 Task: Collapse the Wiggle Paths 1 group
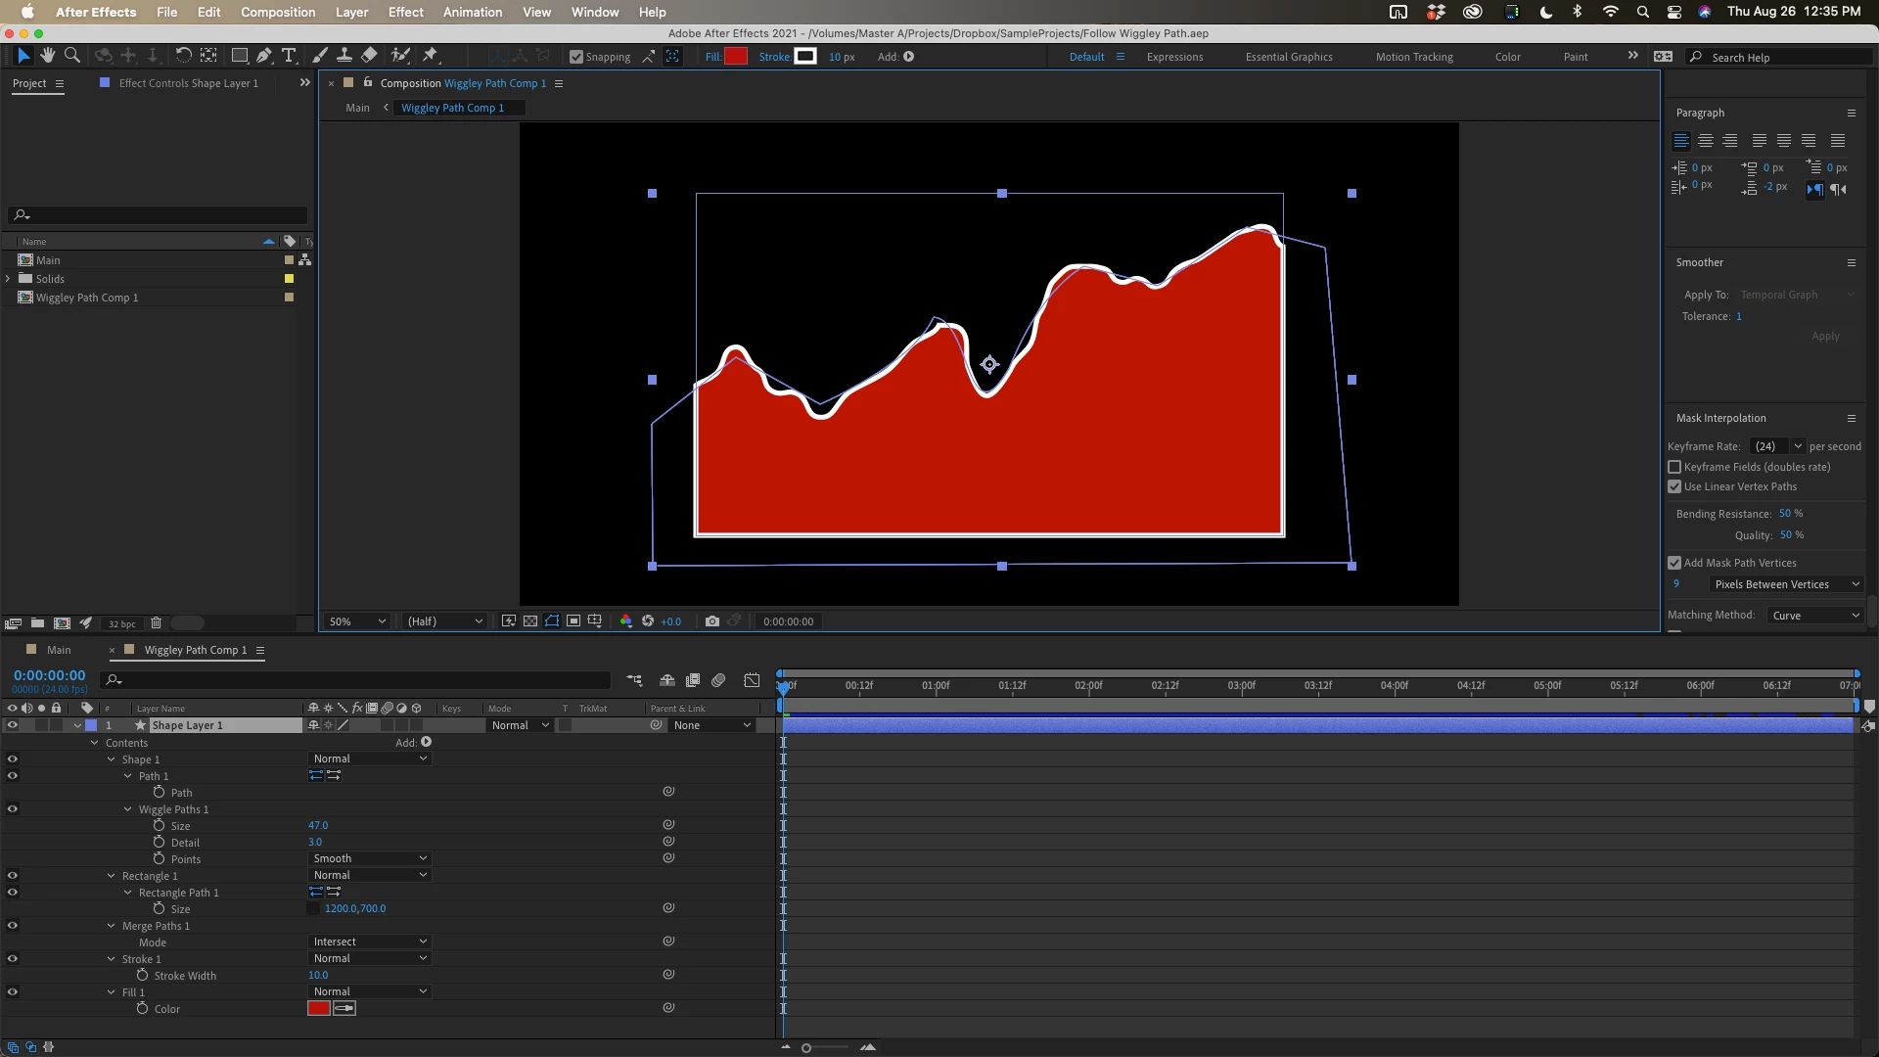127,809
